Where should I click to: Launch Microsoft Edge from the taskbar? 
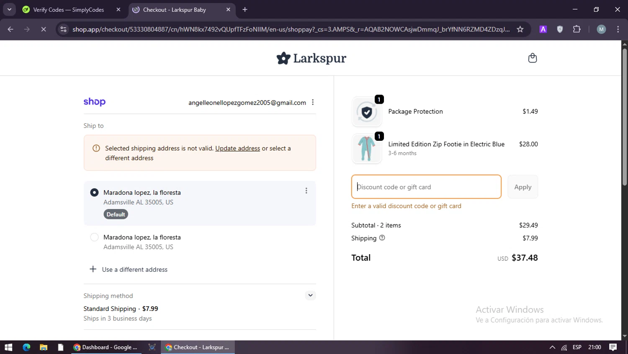(x=26, y=347)
